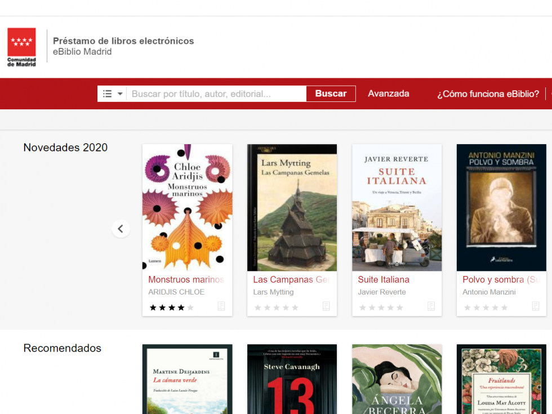Click the Suite Italiana title link

click(x=384, y=279)
